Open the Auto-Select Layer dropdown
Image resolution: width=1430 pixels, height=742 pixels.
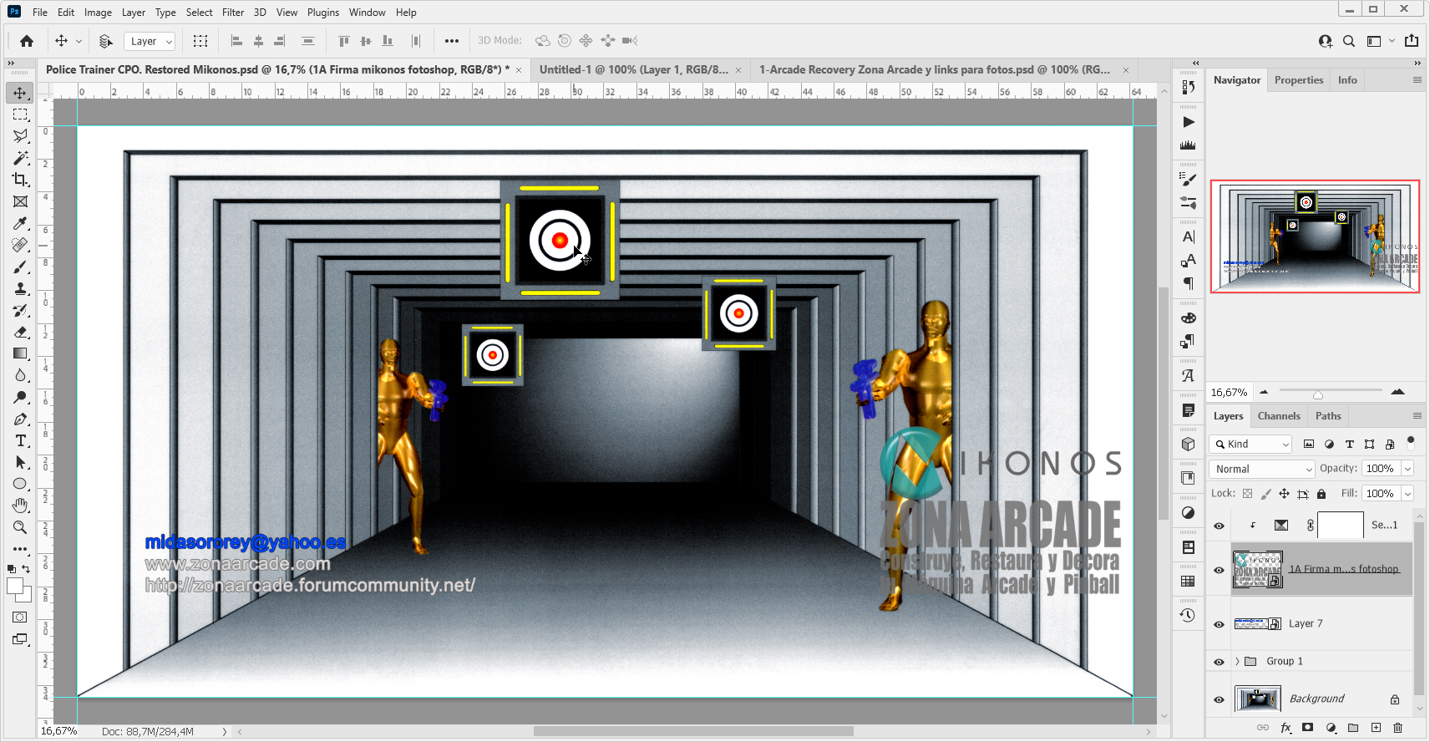pyautogui.click(x=150, y=41)
